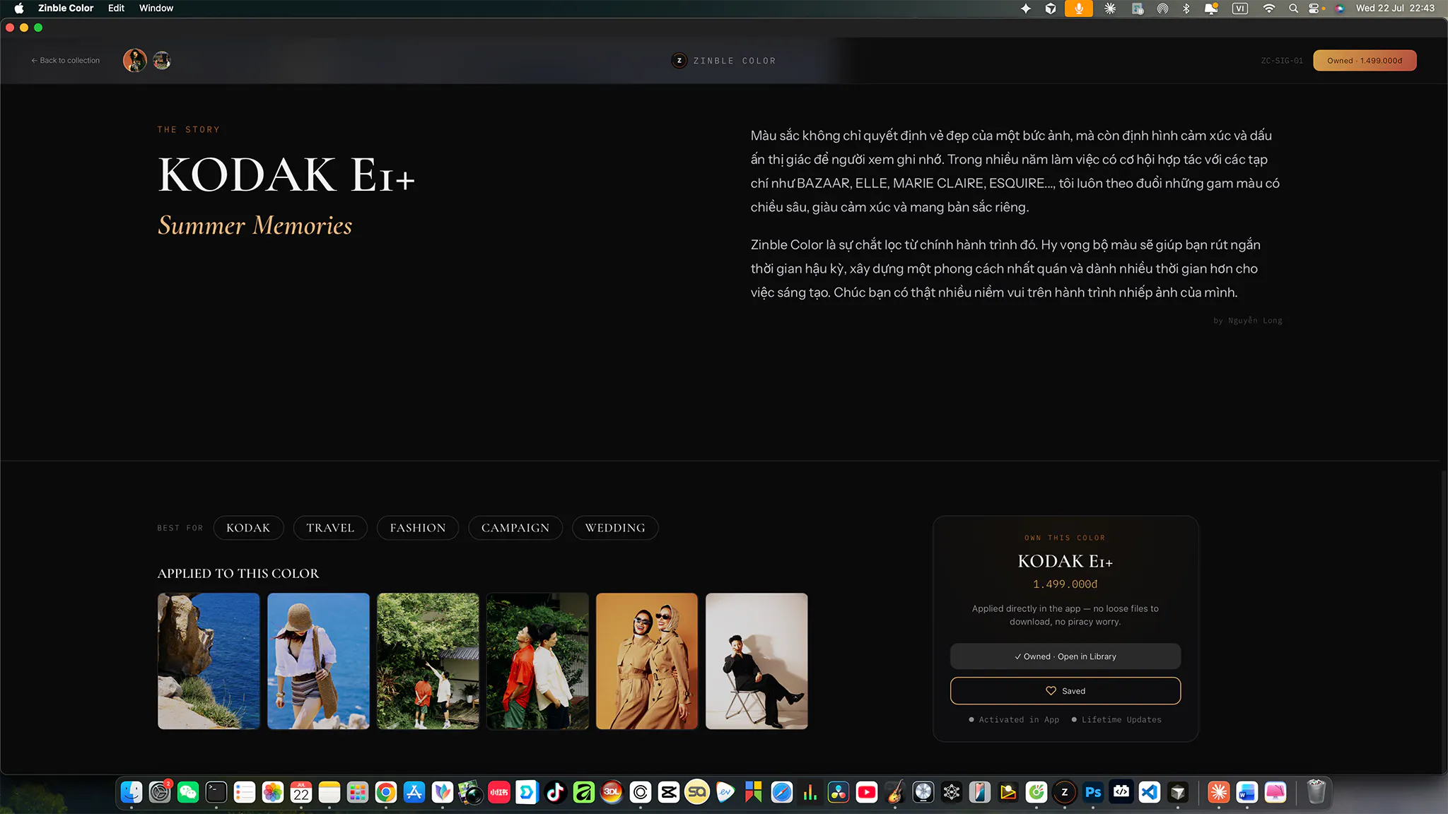This screenshot has height=814, width=1448.
Task: Click the Summer Memories subtitle
Action: point(255,225)
